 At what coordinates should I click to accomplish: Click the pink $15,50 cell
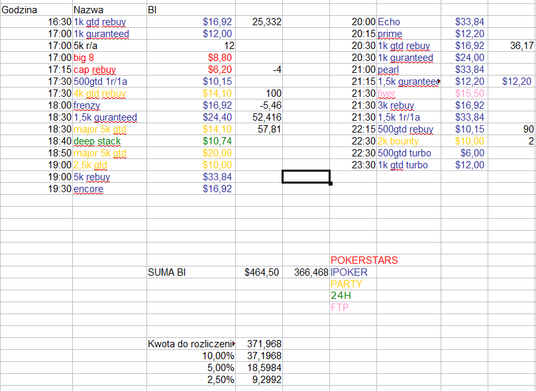click(x=464, y=93)
